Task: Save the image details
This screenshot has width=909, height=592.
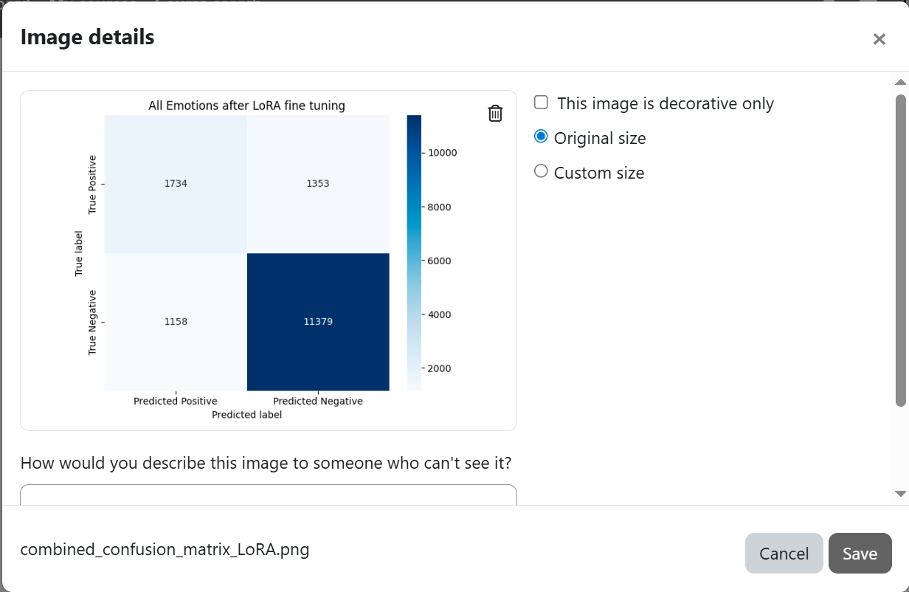Action: [x=860, y=553]
